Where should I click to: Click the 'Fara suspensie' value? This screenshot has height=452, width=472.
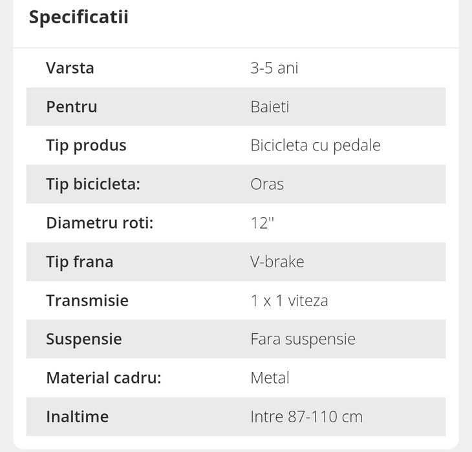303,339
